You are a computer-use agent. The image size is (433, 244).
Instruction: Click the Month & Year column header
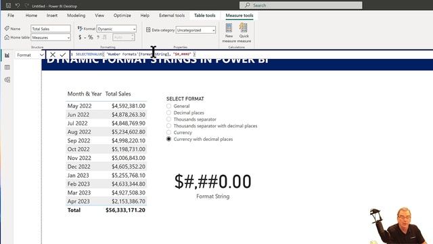click(x=85, y=94)
